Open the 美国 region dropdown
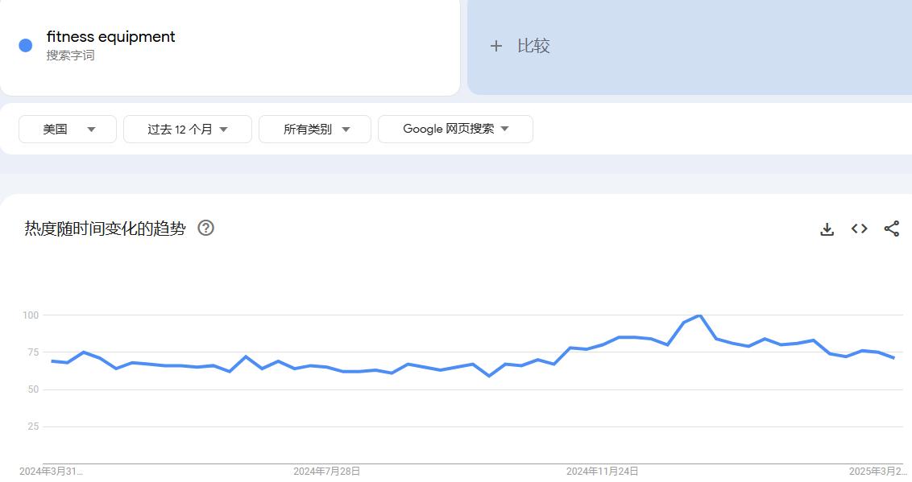The width and height of the screenshot is (912, 482). [67, 129]
